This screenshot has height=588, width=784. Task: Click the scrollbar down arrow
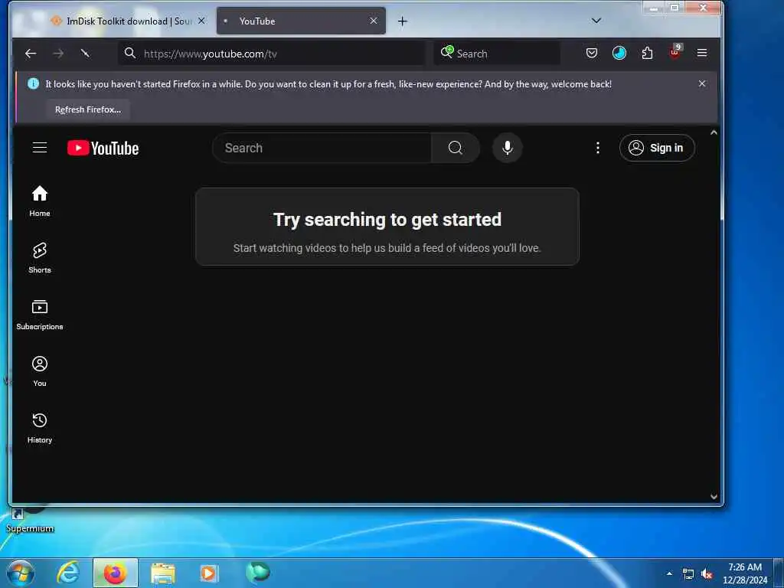[x=714, y=496]
